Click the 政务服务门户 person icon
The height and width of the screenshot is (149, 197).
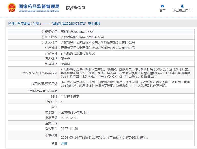182,6
